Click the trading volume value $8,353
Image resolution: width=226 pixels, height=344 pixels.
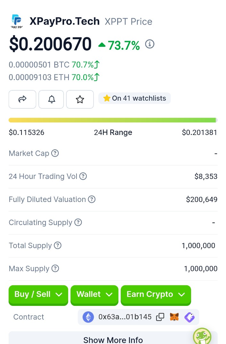(206, 176)
